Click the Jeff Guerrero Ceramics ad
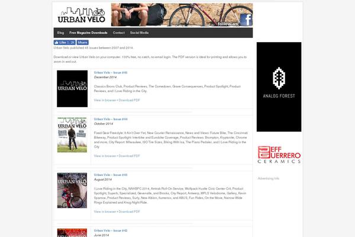 click(279, 155)
